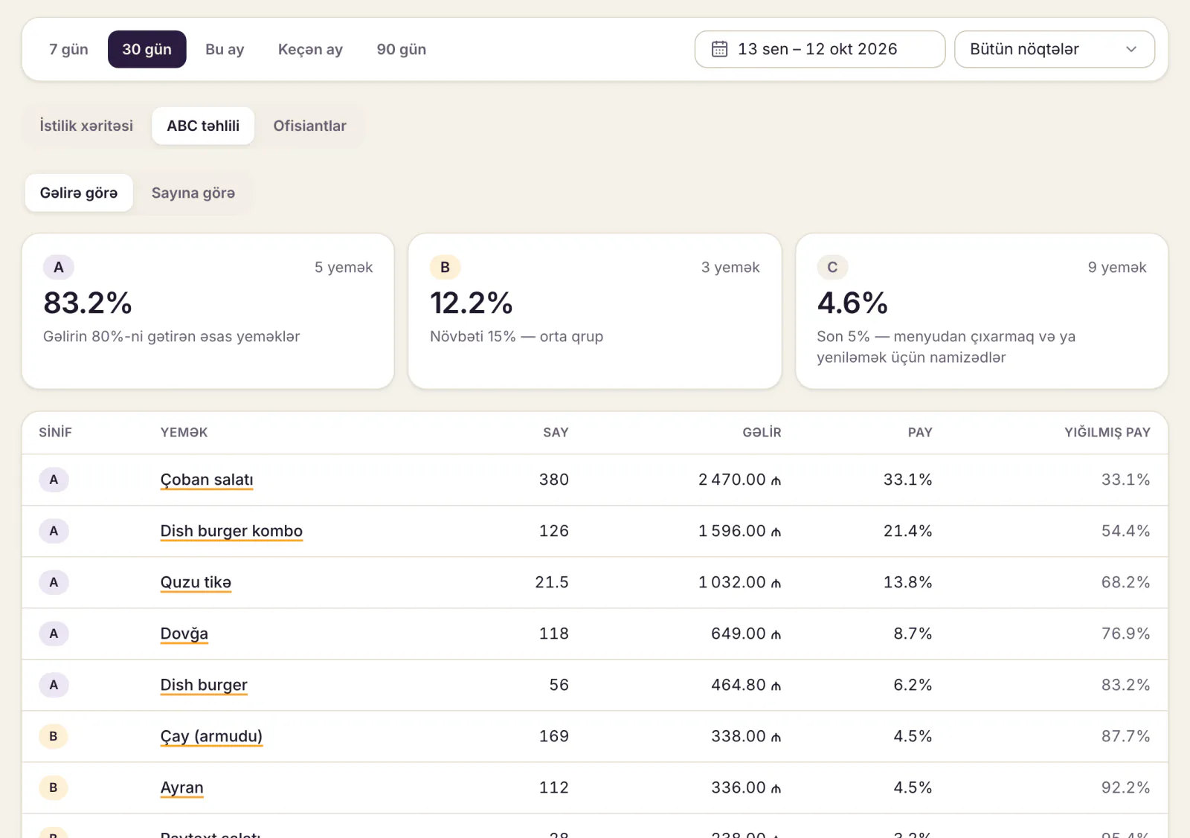The width and height of the screenshot is (1190, 838).
Task: Click the calendar icon in date range field
Action: [719, 49]
